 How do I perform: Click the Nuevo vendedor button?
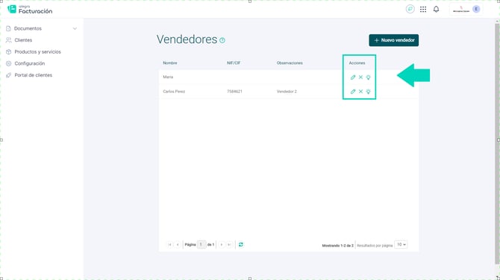[394, 40]
